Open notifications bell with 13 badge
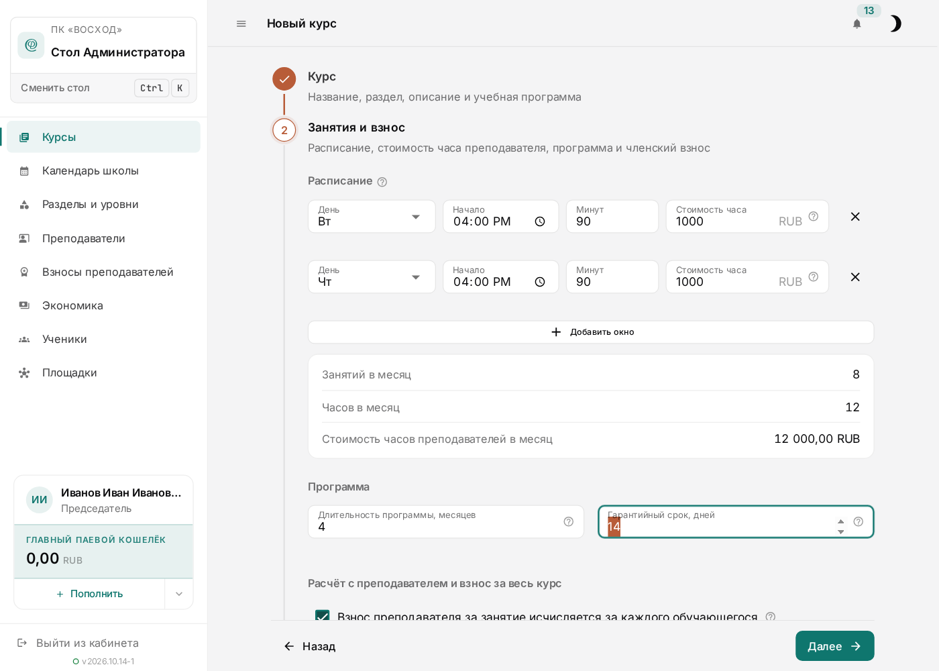 (x=857, y=23)
